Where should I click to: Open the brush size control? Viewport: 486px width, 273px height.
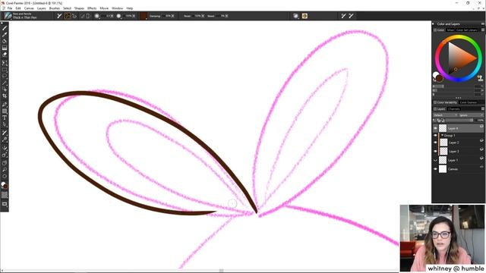pyautogui.click(x=97, y=16)
